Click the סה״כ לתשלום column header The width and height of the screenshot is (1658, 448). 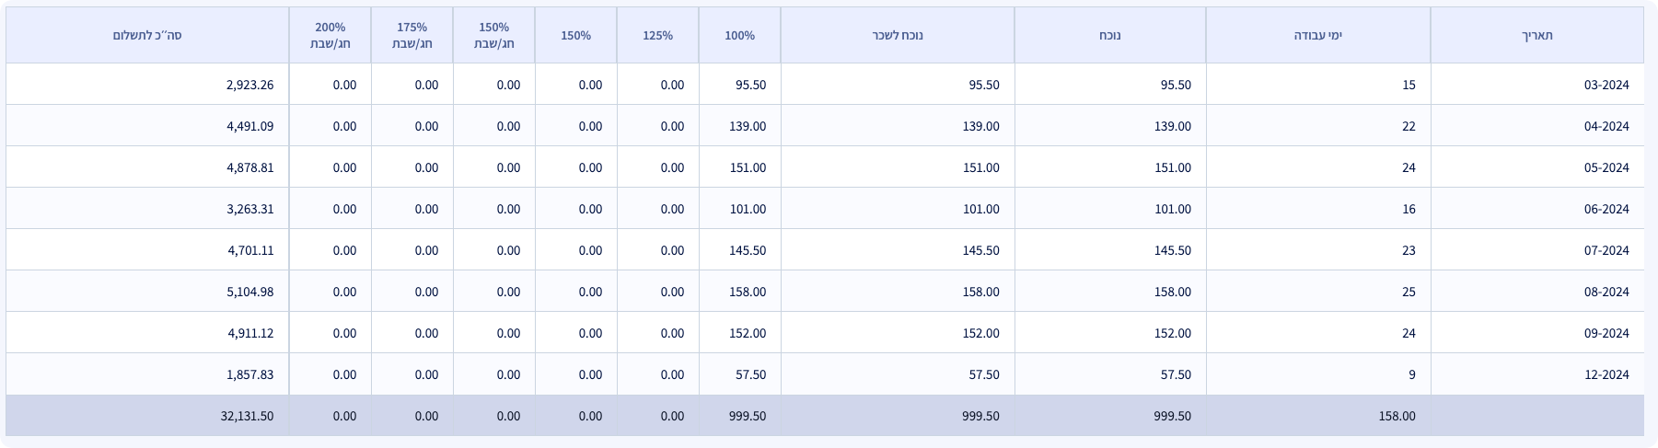coord(147,36)
